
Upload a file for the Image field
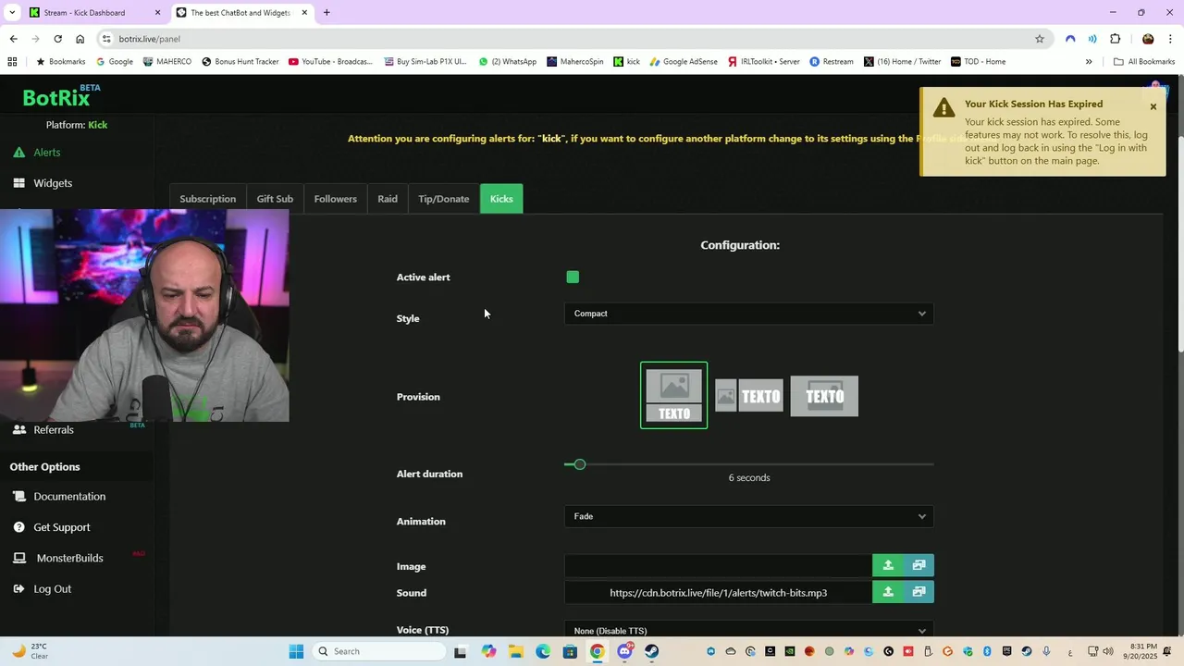888,565
